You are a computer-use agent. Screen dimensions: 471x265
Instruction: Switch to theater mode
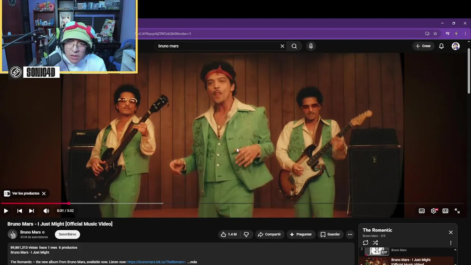(x=445, y=211)
